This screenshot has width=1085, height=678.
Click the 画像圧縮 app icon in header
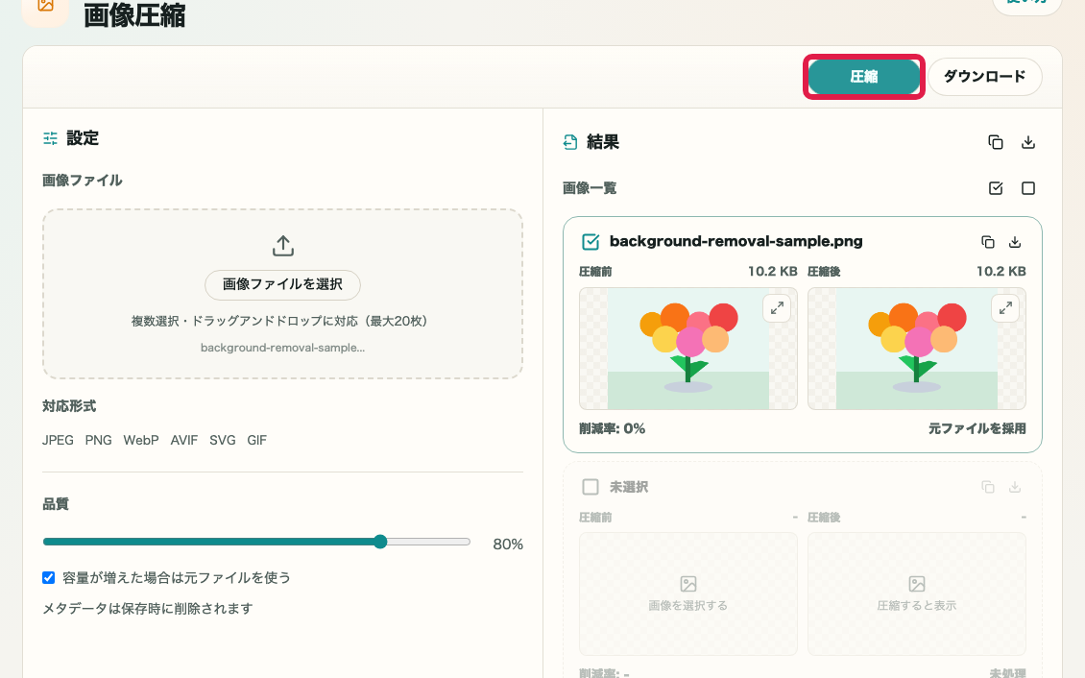click(46, 7)
